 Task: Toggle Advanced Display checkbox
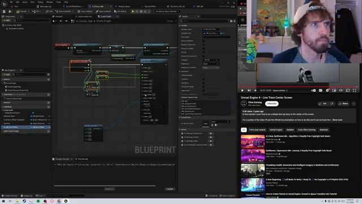pyautogui.click(x=204, y=87)
